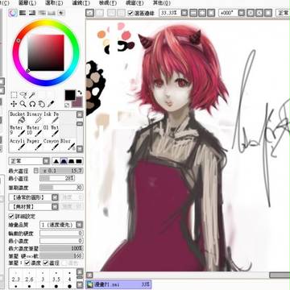290x290 pixels.
Task: Choose the Water 9 brush
Action: (x=17, y=130)
